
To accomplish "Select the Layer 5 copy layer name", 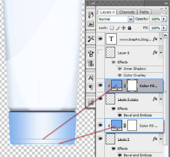I will click(x=128, y=100).
